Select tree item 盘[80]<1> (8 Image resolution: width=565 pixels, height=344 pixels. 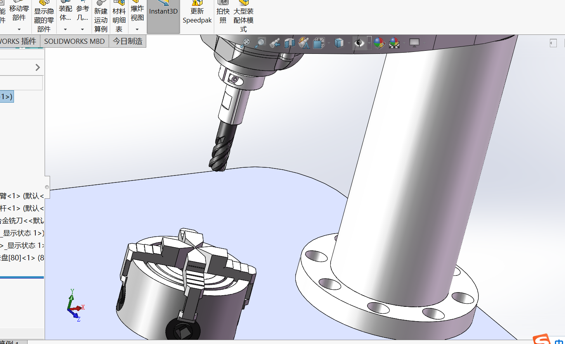tap(22, 258)
